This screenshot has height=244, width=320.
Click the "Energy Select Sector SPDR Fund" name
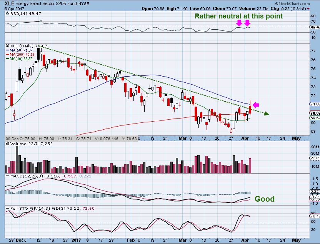(46, 4)
